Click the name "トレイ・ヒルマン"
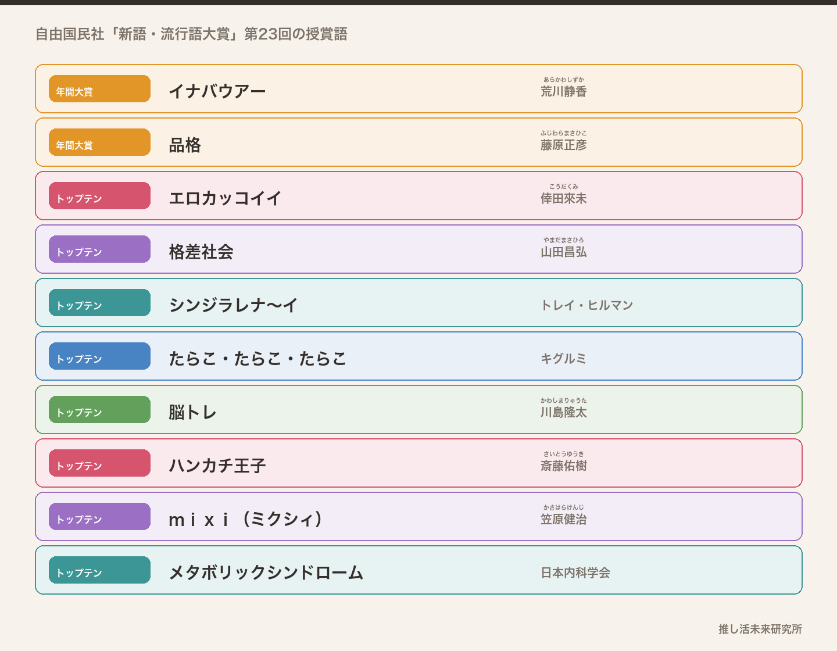 pyautogui.click(x=587, y=305)
